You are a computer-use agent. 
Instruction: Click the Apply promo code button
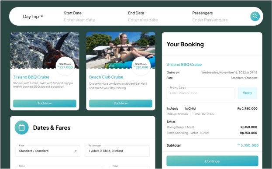[x=248, y=93]
